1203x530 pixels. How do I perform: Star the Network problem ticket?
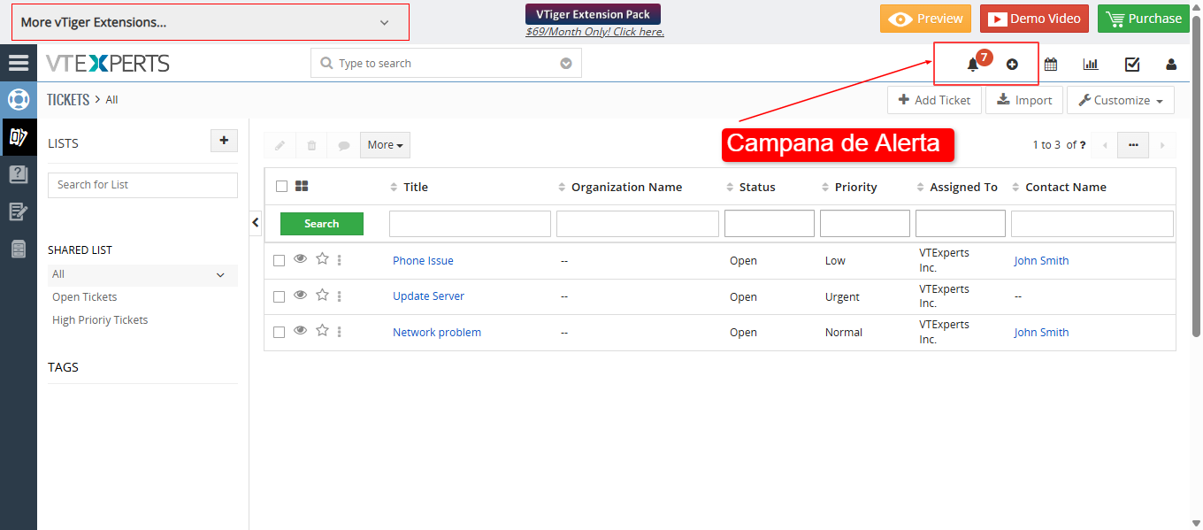pos(322,330)
